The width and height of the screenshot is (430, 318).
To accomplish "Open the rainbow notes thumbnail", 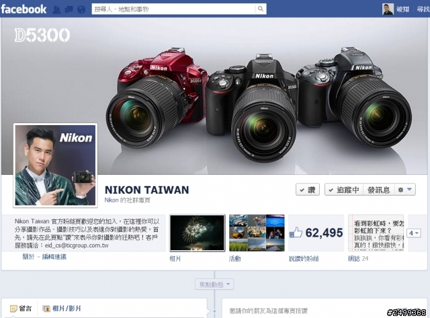I will point(376,233).
